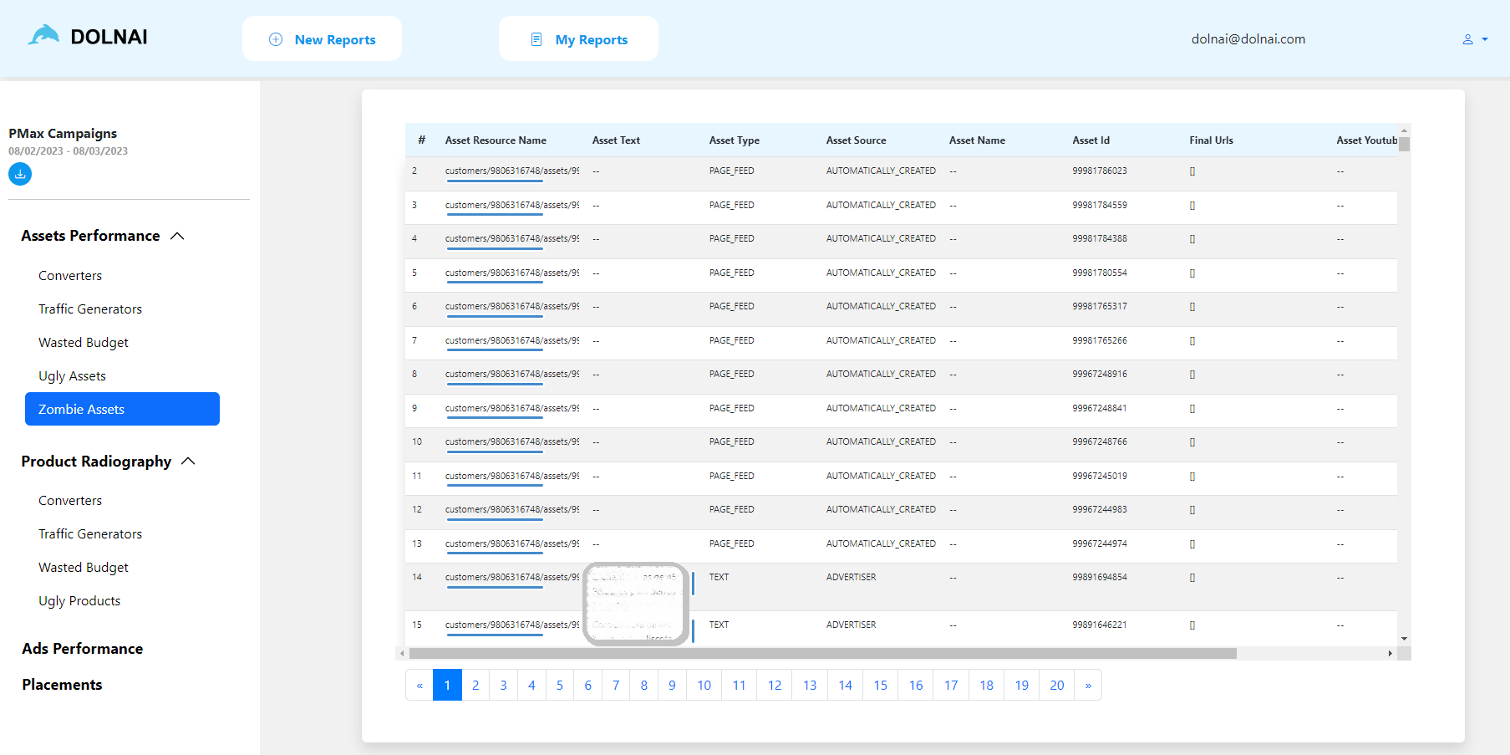Switch to the New Reports tab
This screenshot has height=755, width=1510.
click(x=322, y=38)
